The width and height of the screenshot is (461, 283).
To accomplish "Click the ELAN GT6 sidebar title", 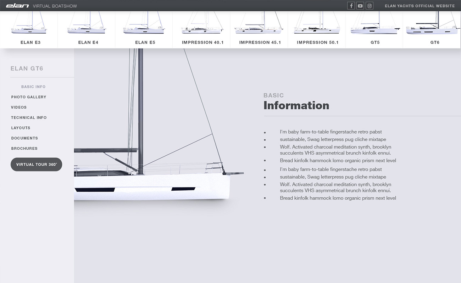I will 27,69.
